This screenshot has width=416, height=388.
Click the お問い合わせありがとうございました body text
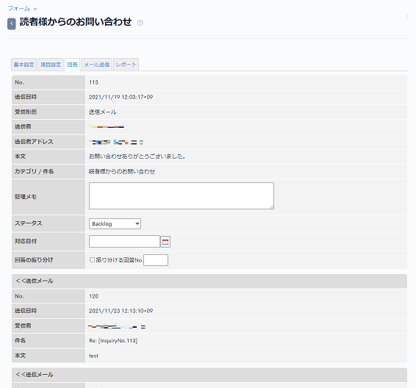(x=137, y=157)
